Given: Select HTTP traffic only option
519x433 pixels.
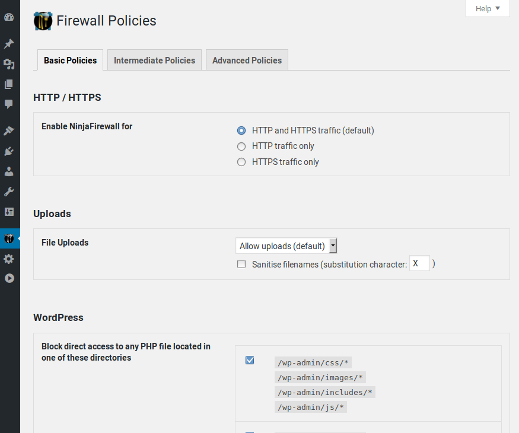Looking at the screenshot, I should 241,147.
